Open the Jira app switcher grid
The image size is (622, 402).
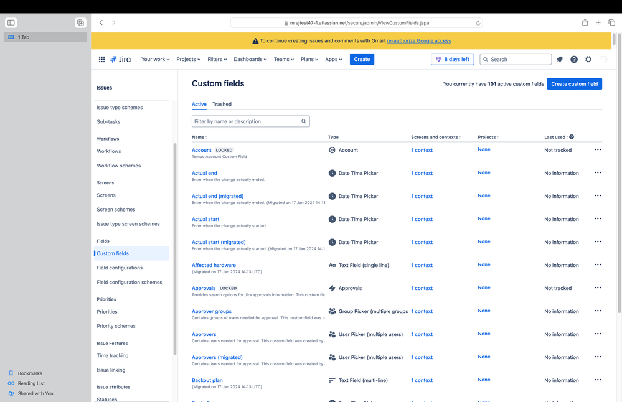click(x=101, y=60)
